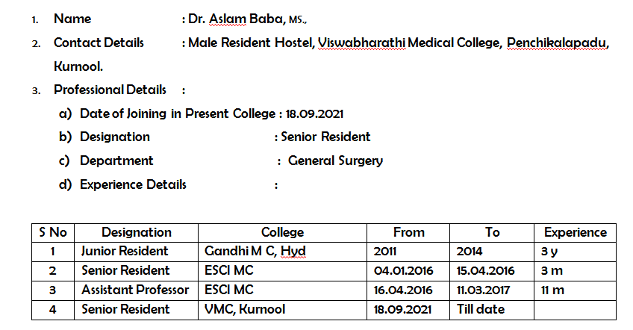
Task: Click the College column header cell
Action: click(x=282, y=233)
